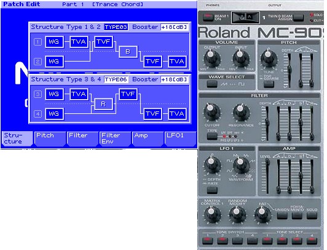This screenshot has width=327, height=250.
Task: Click the TVF block on tone 1 row
Action: (104, 42)
